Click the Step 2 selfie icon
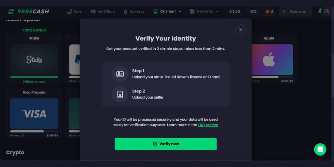Screen dimensions: 334x167 pos(120,95)
